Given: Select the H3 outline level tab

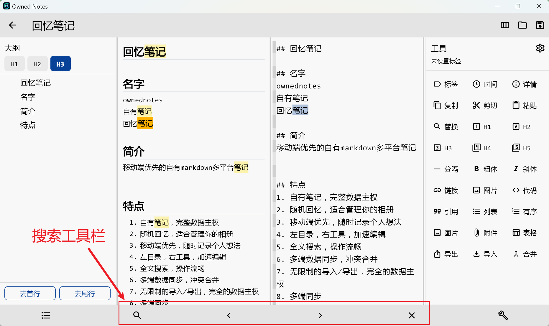Looking at the screenshot, I should (60, 64).
